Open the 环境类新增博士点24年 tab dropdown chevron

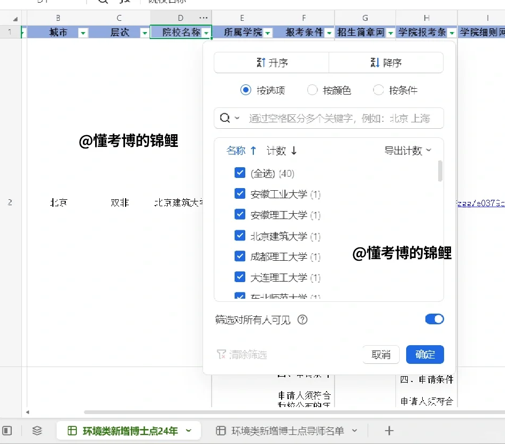[189, 431]
